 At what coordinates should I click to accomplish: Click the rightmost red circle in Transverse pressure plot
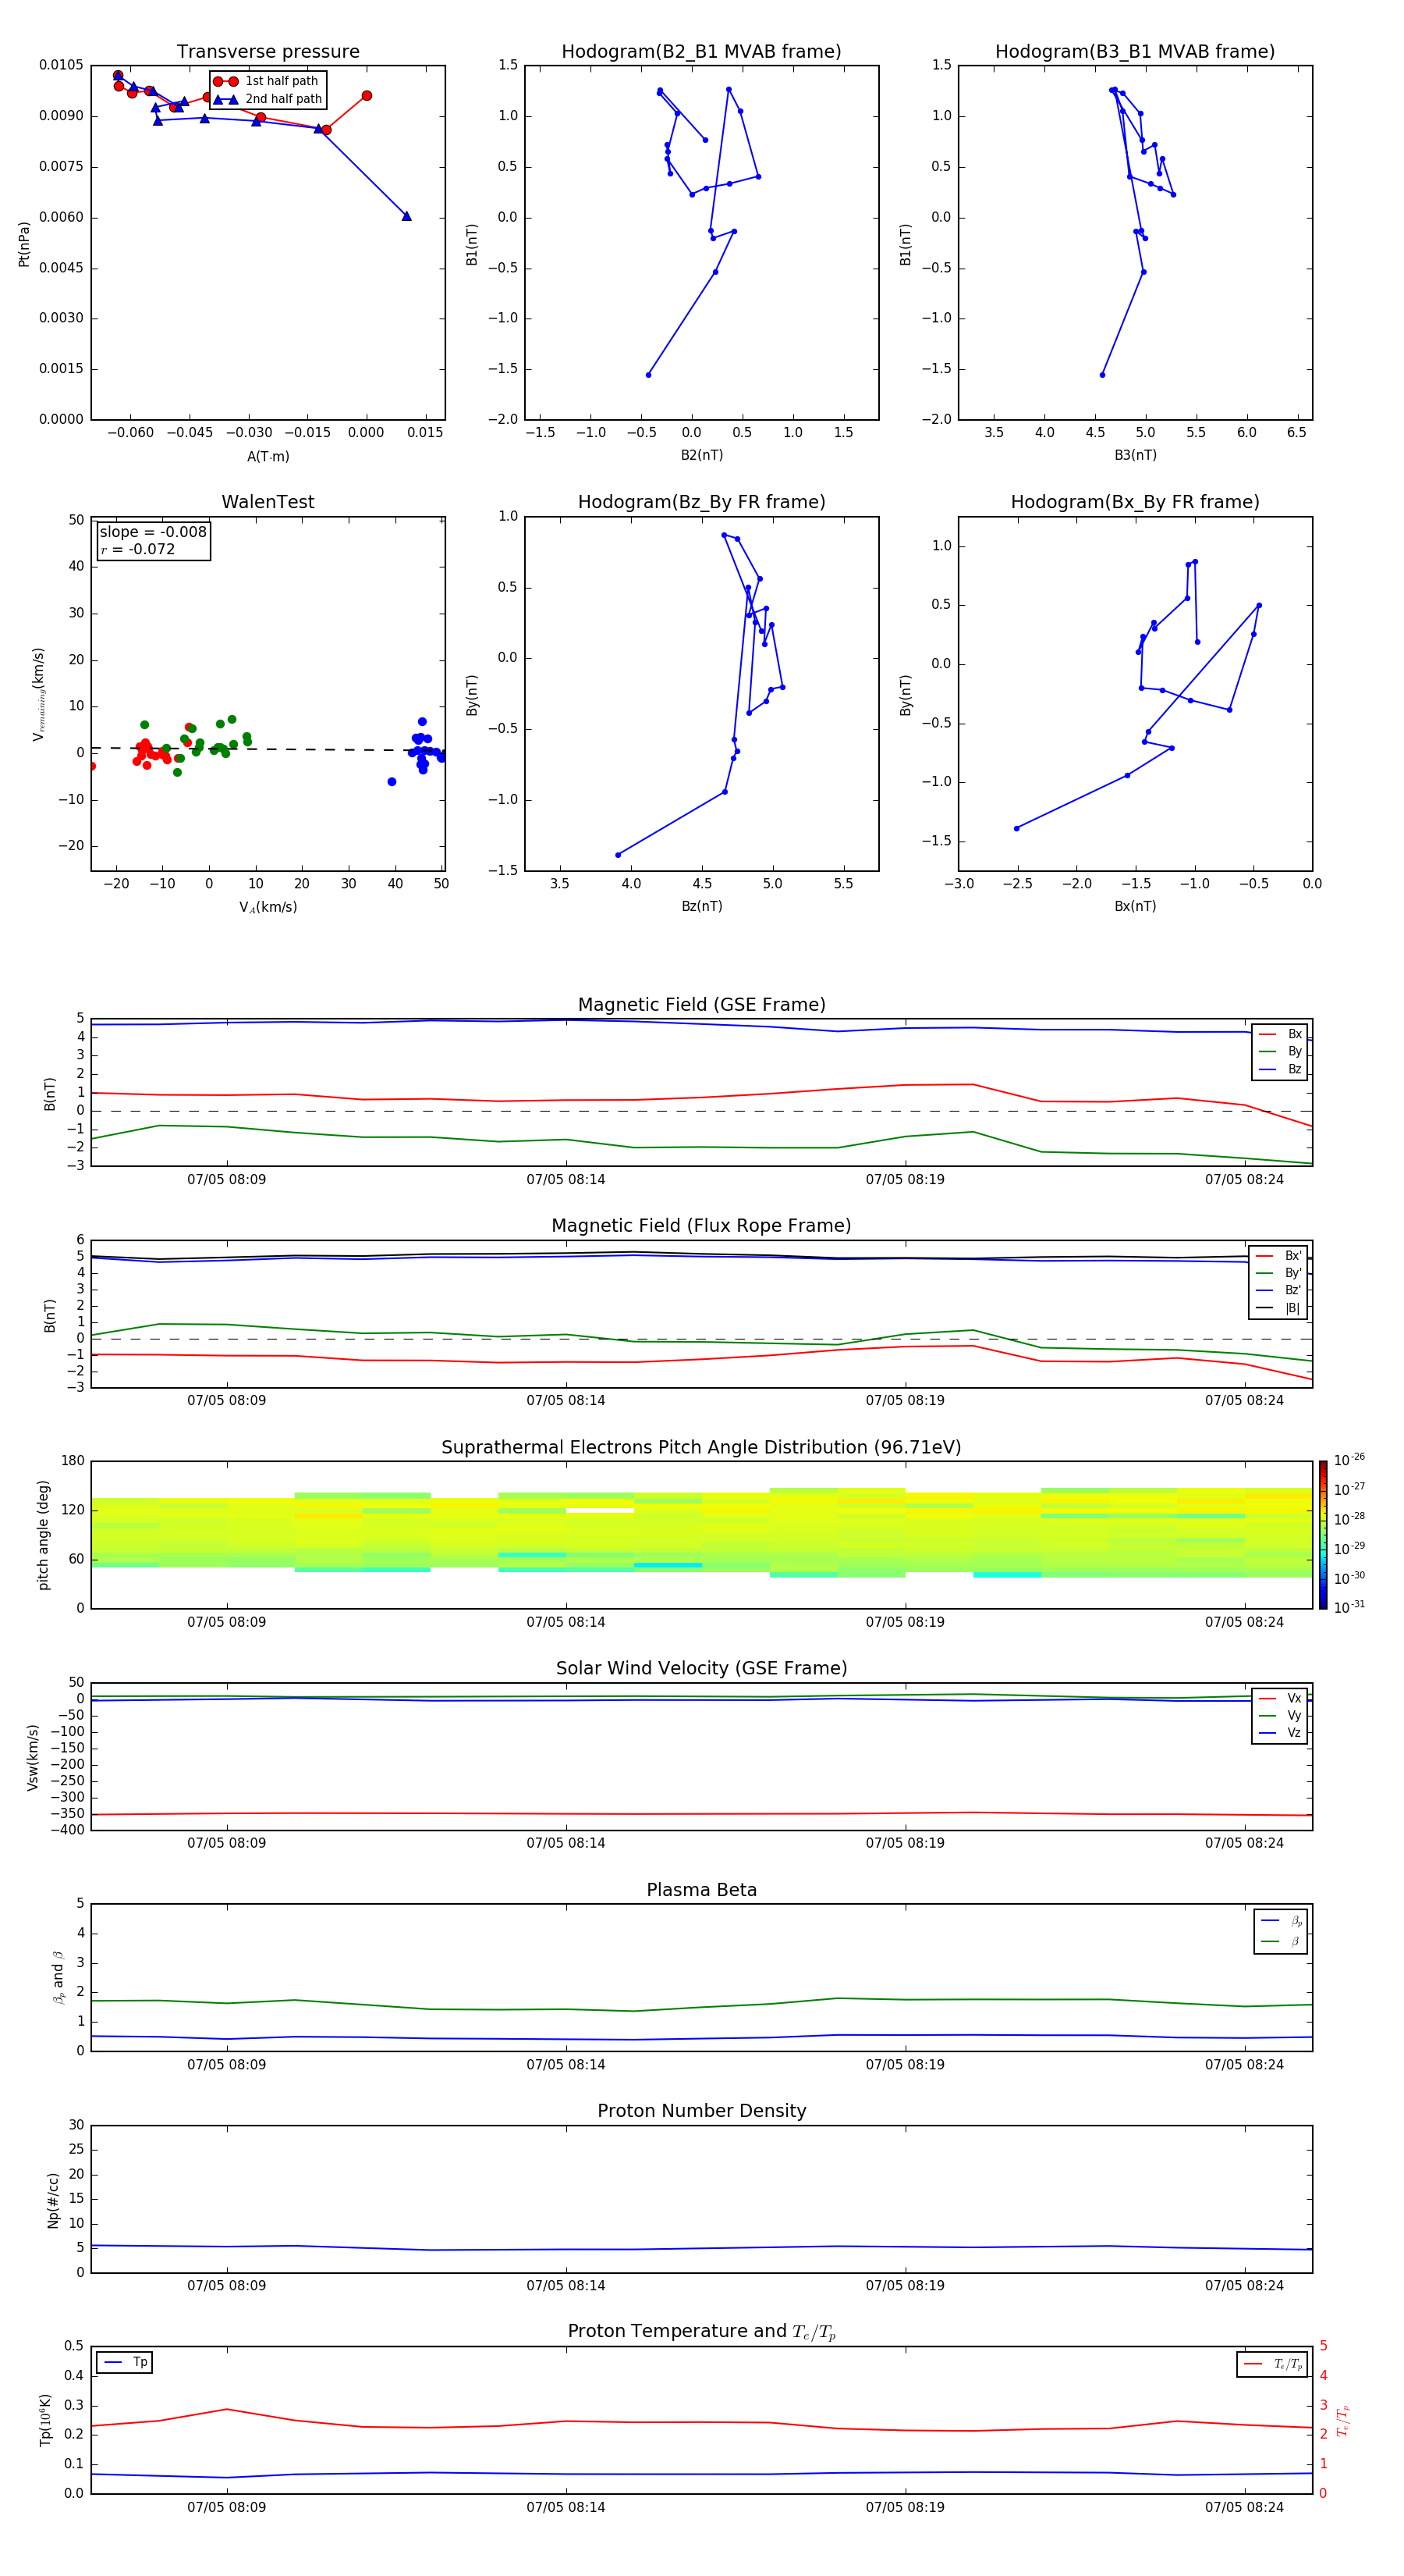367,96
